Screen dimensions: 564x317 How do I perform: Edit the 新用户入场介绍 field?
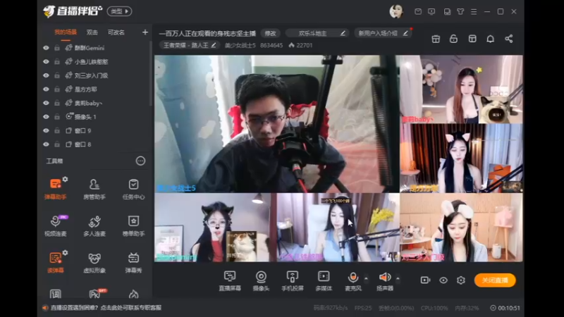click(x=383, y=33)
